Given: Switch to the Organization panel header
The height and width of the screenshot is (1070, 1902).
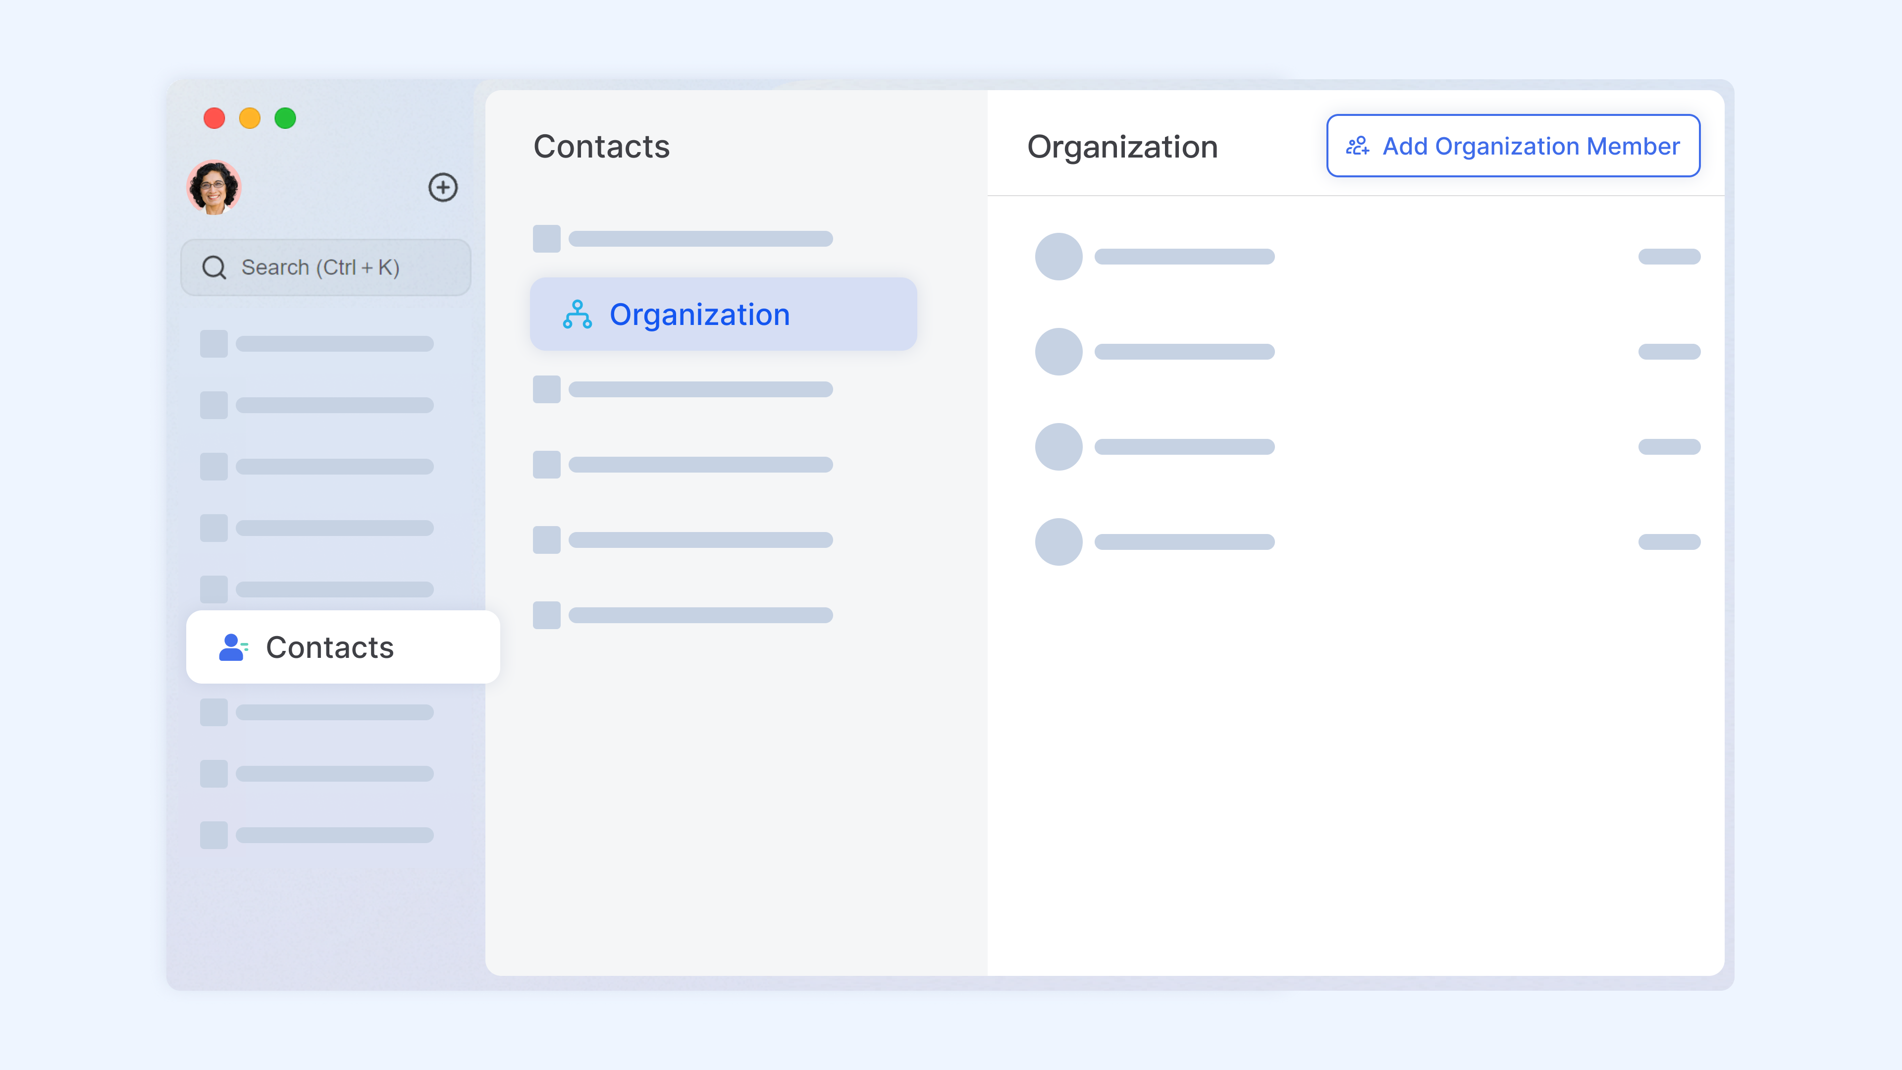Looking at the screenshot, I should click(x=1122, y=146).
